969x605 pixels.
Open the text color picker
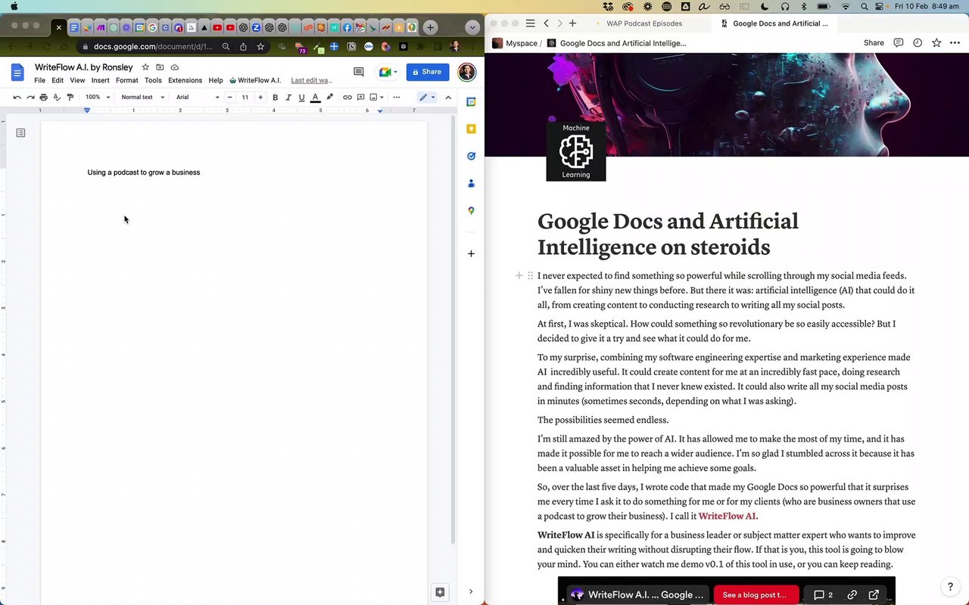tap(316, 97)
